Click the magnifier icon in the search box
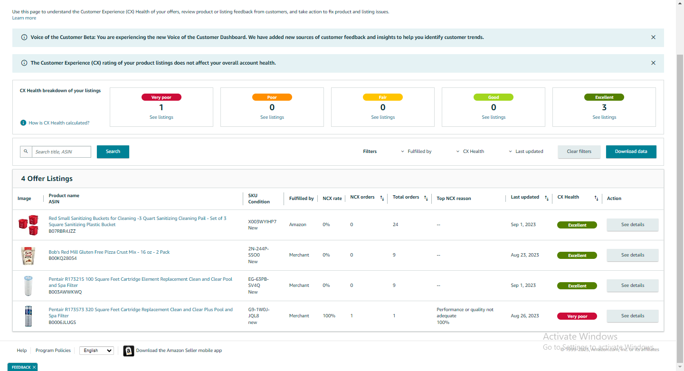Screen dimensions: 684x371 tap(26, 152)
